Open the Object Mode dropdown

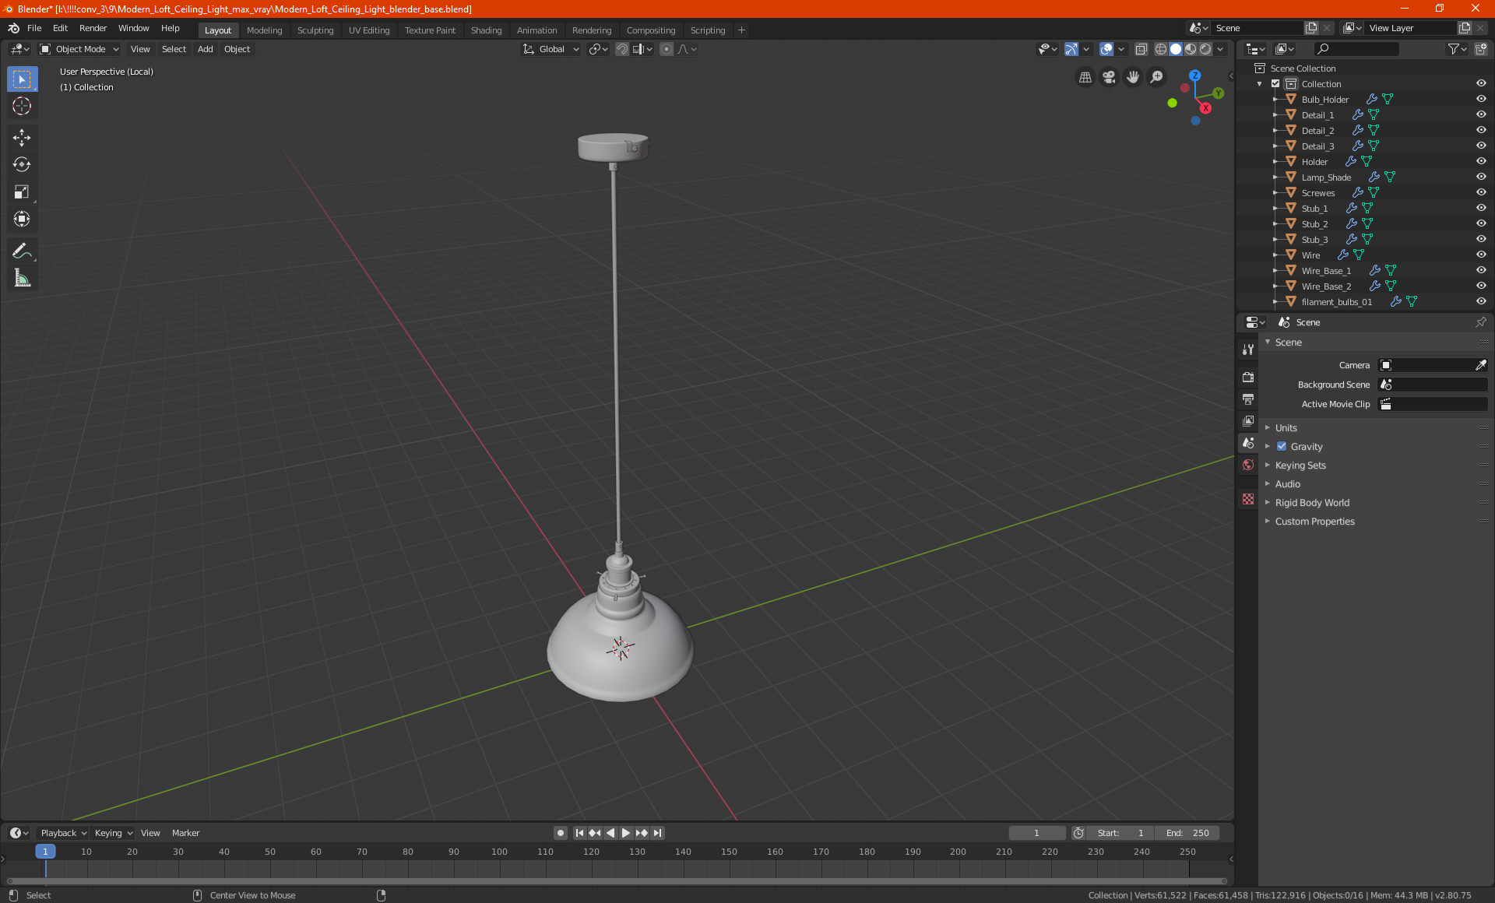click(79, 49)
